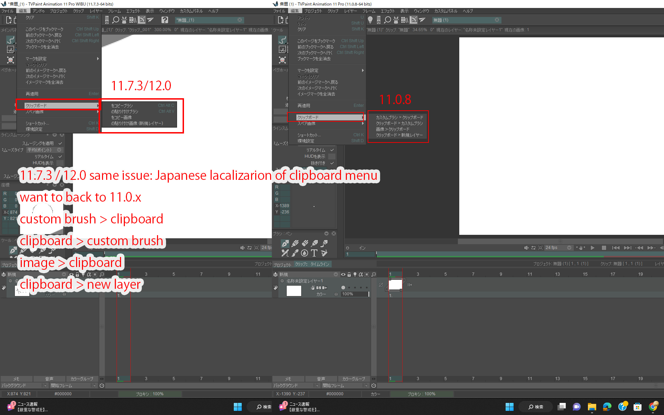The height and width of the screenshot is (415, 664).
Task: Click the remote control icon in right window
Action: click(x=379, y=20)
